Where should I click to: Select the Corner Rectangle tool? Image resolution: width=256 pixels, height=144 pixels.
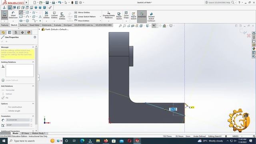tap(21, 17)
